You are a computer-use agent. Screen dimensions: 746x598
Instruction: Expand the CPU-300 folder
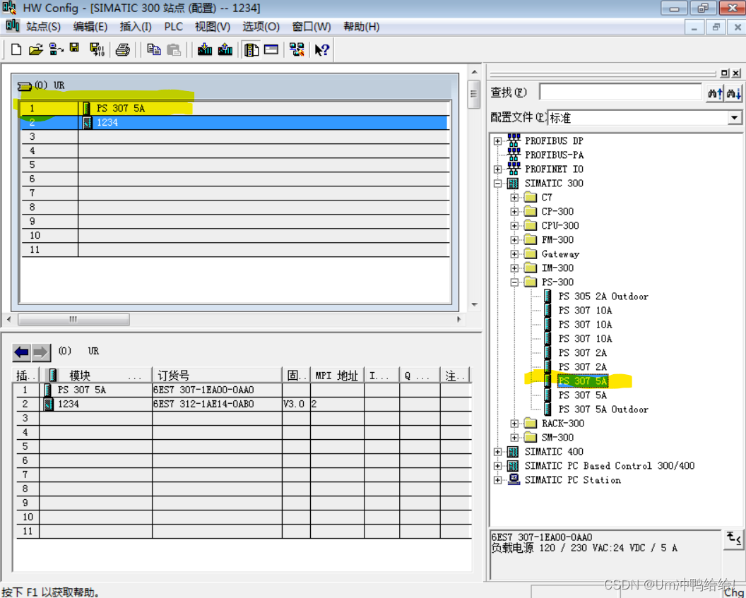coord(514,226)
